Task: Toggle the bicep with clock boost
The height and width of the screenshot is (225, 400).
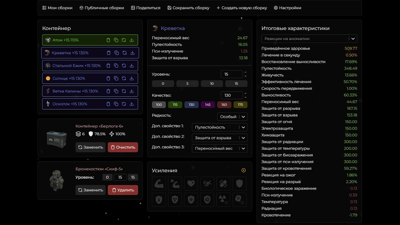Action: click(175, 184)
